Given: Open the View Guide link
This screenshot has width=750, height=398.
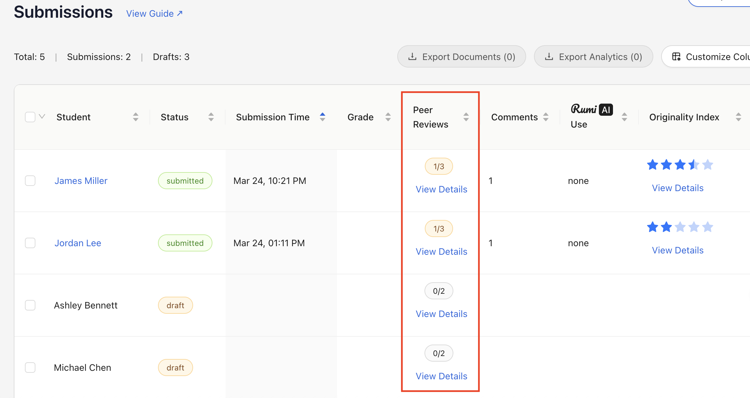Looking at the screenshot, I should pos(154,13).
